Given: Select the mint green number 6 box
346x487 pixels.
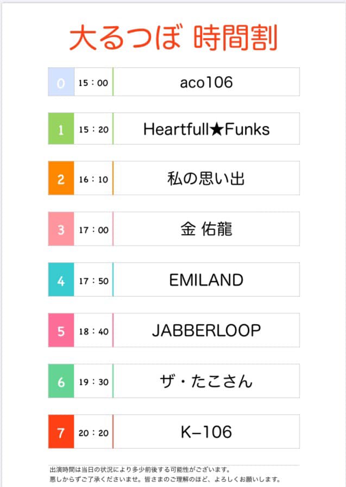Looking at the screenshot, I should (x=61, y=381).
